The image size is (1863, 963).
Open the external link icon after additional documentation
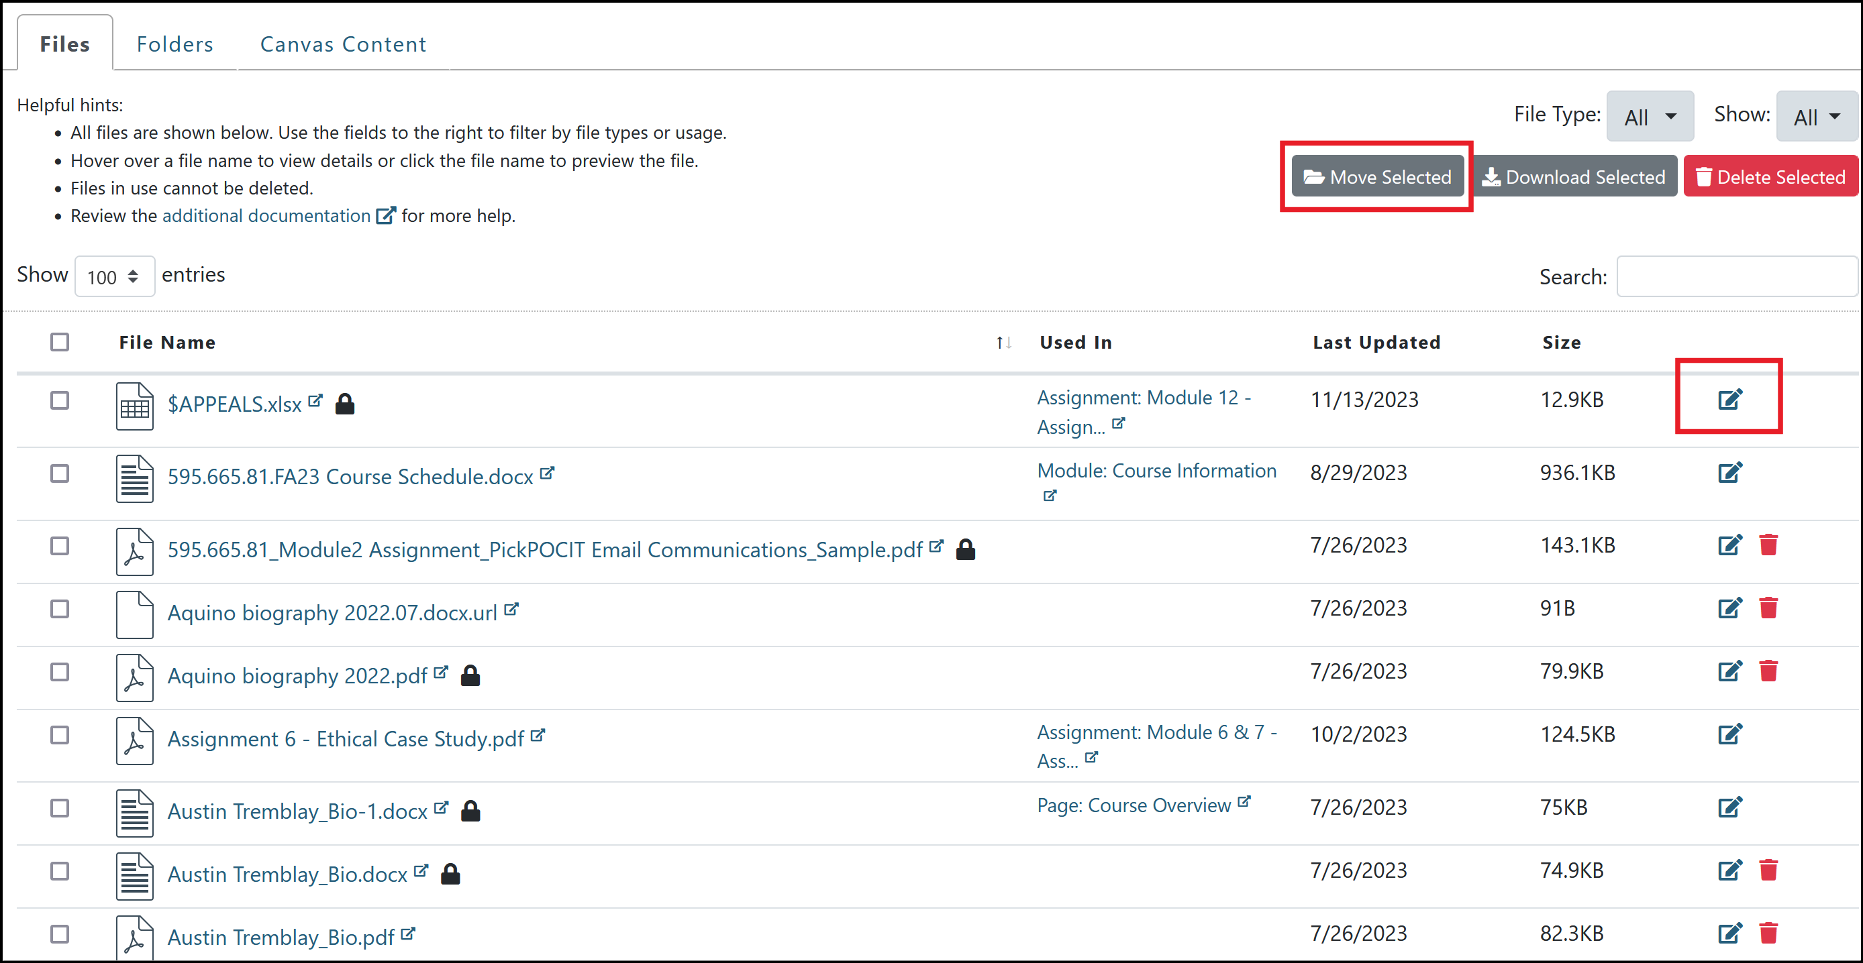click(386, 215)
